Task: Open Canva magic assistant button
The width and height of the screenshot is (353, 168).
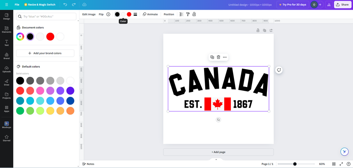Action: click(x=345, y=152)
